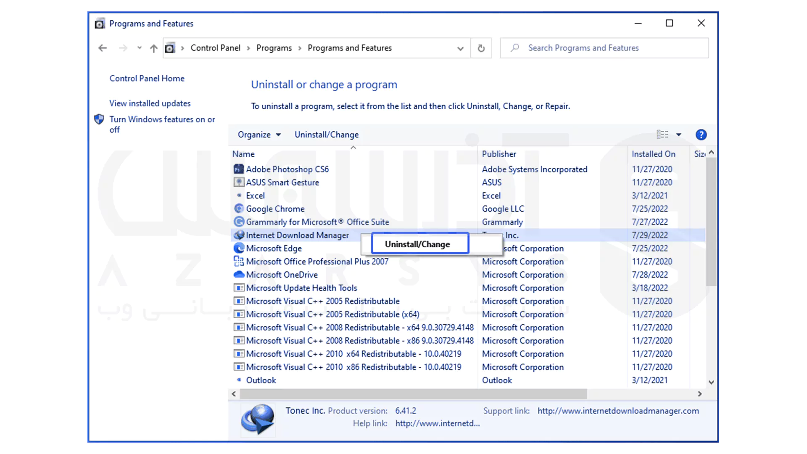Click the scroll down arrow of program list

click(x=711, y=382)
